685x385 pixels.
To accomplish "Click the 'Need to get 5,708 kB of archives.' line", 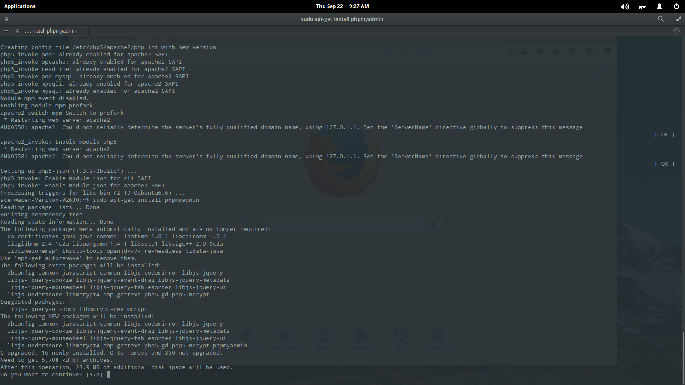I will [x=57, y=360].
